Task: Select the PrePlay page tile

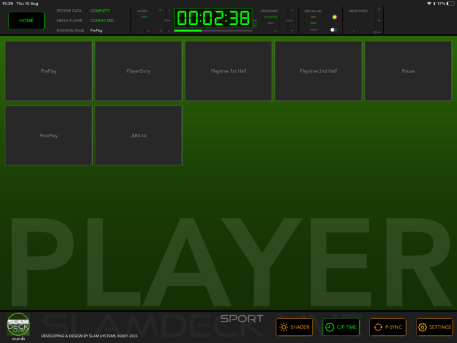Action: 49,71
